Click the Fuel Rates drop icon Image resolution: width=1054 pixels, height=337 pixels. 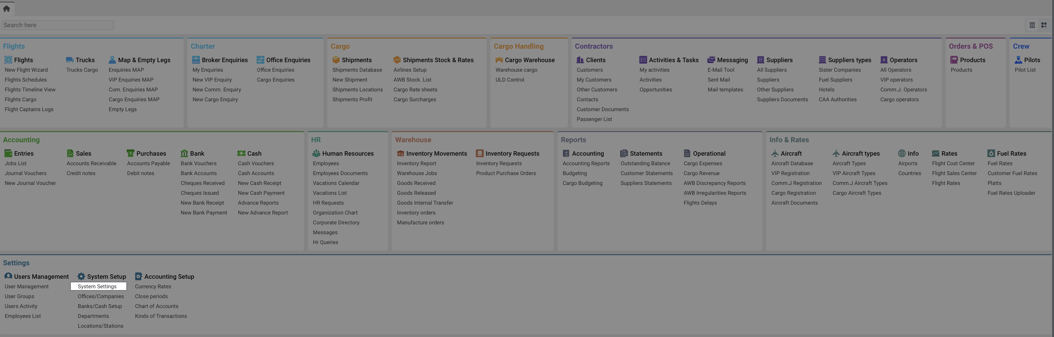pos(991,153)
